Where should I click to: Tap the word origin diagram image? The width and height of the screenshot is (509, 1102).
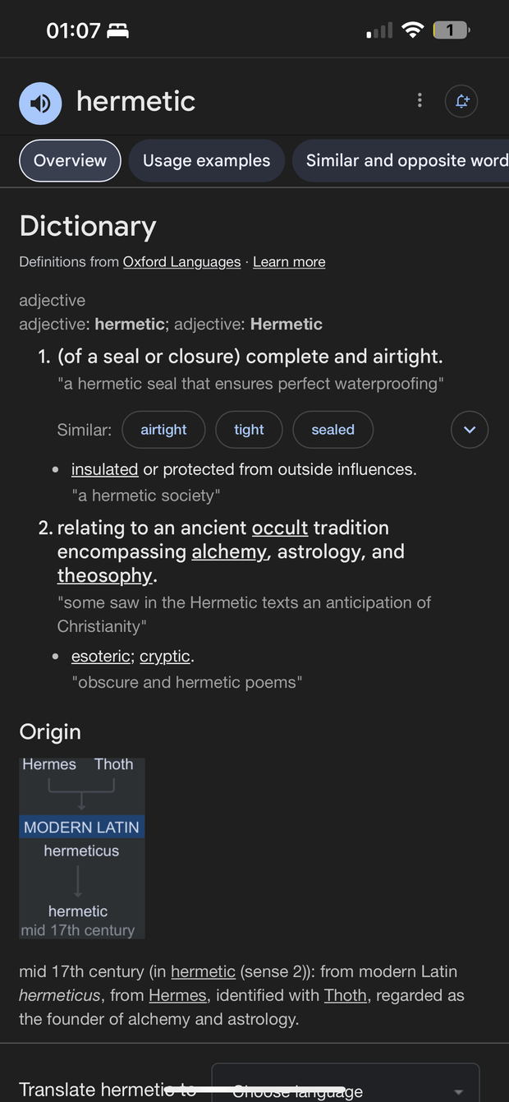tap(82, 847)
